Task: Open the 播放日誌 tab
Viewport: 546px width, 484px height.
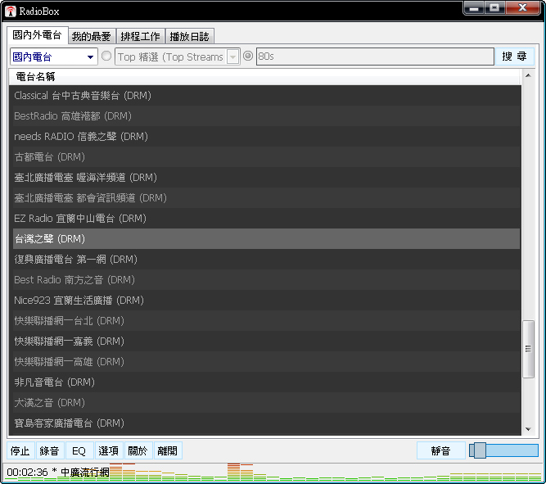Action: pyautogui.click(x=189, y=36)
